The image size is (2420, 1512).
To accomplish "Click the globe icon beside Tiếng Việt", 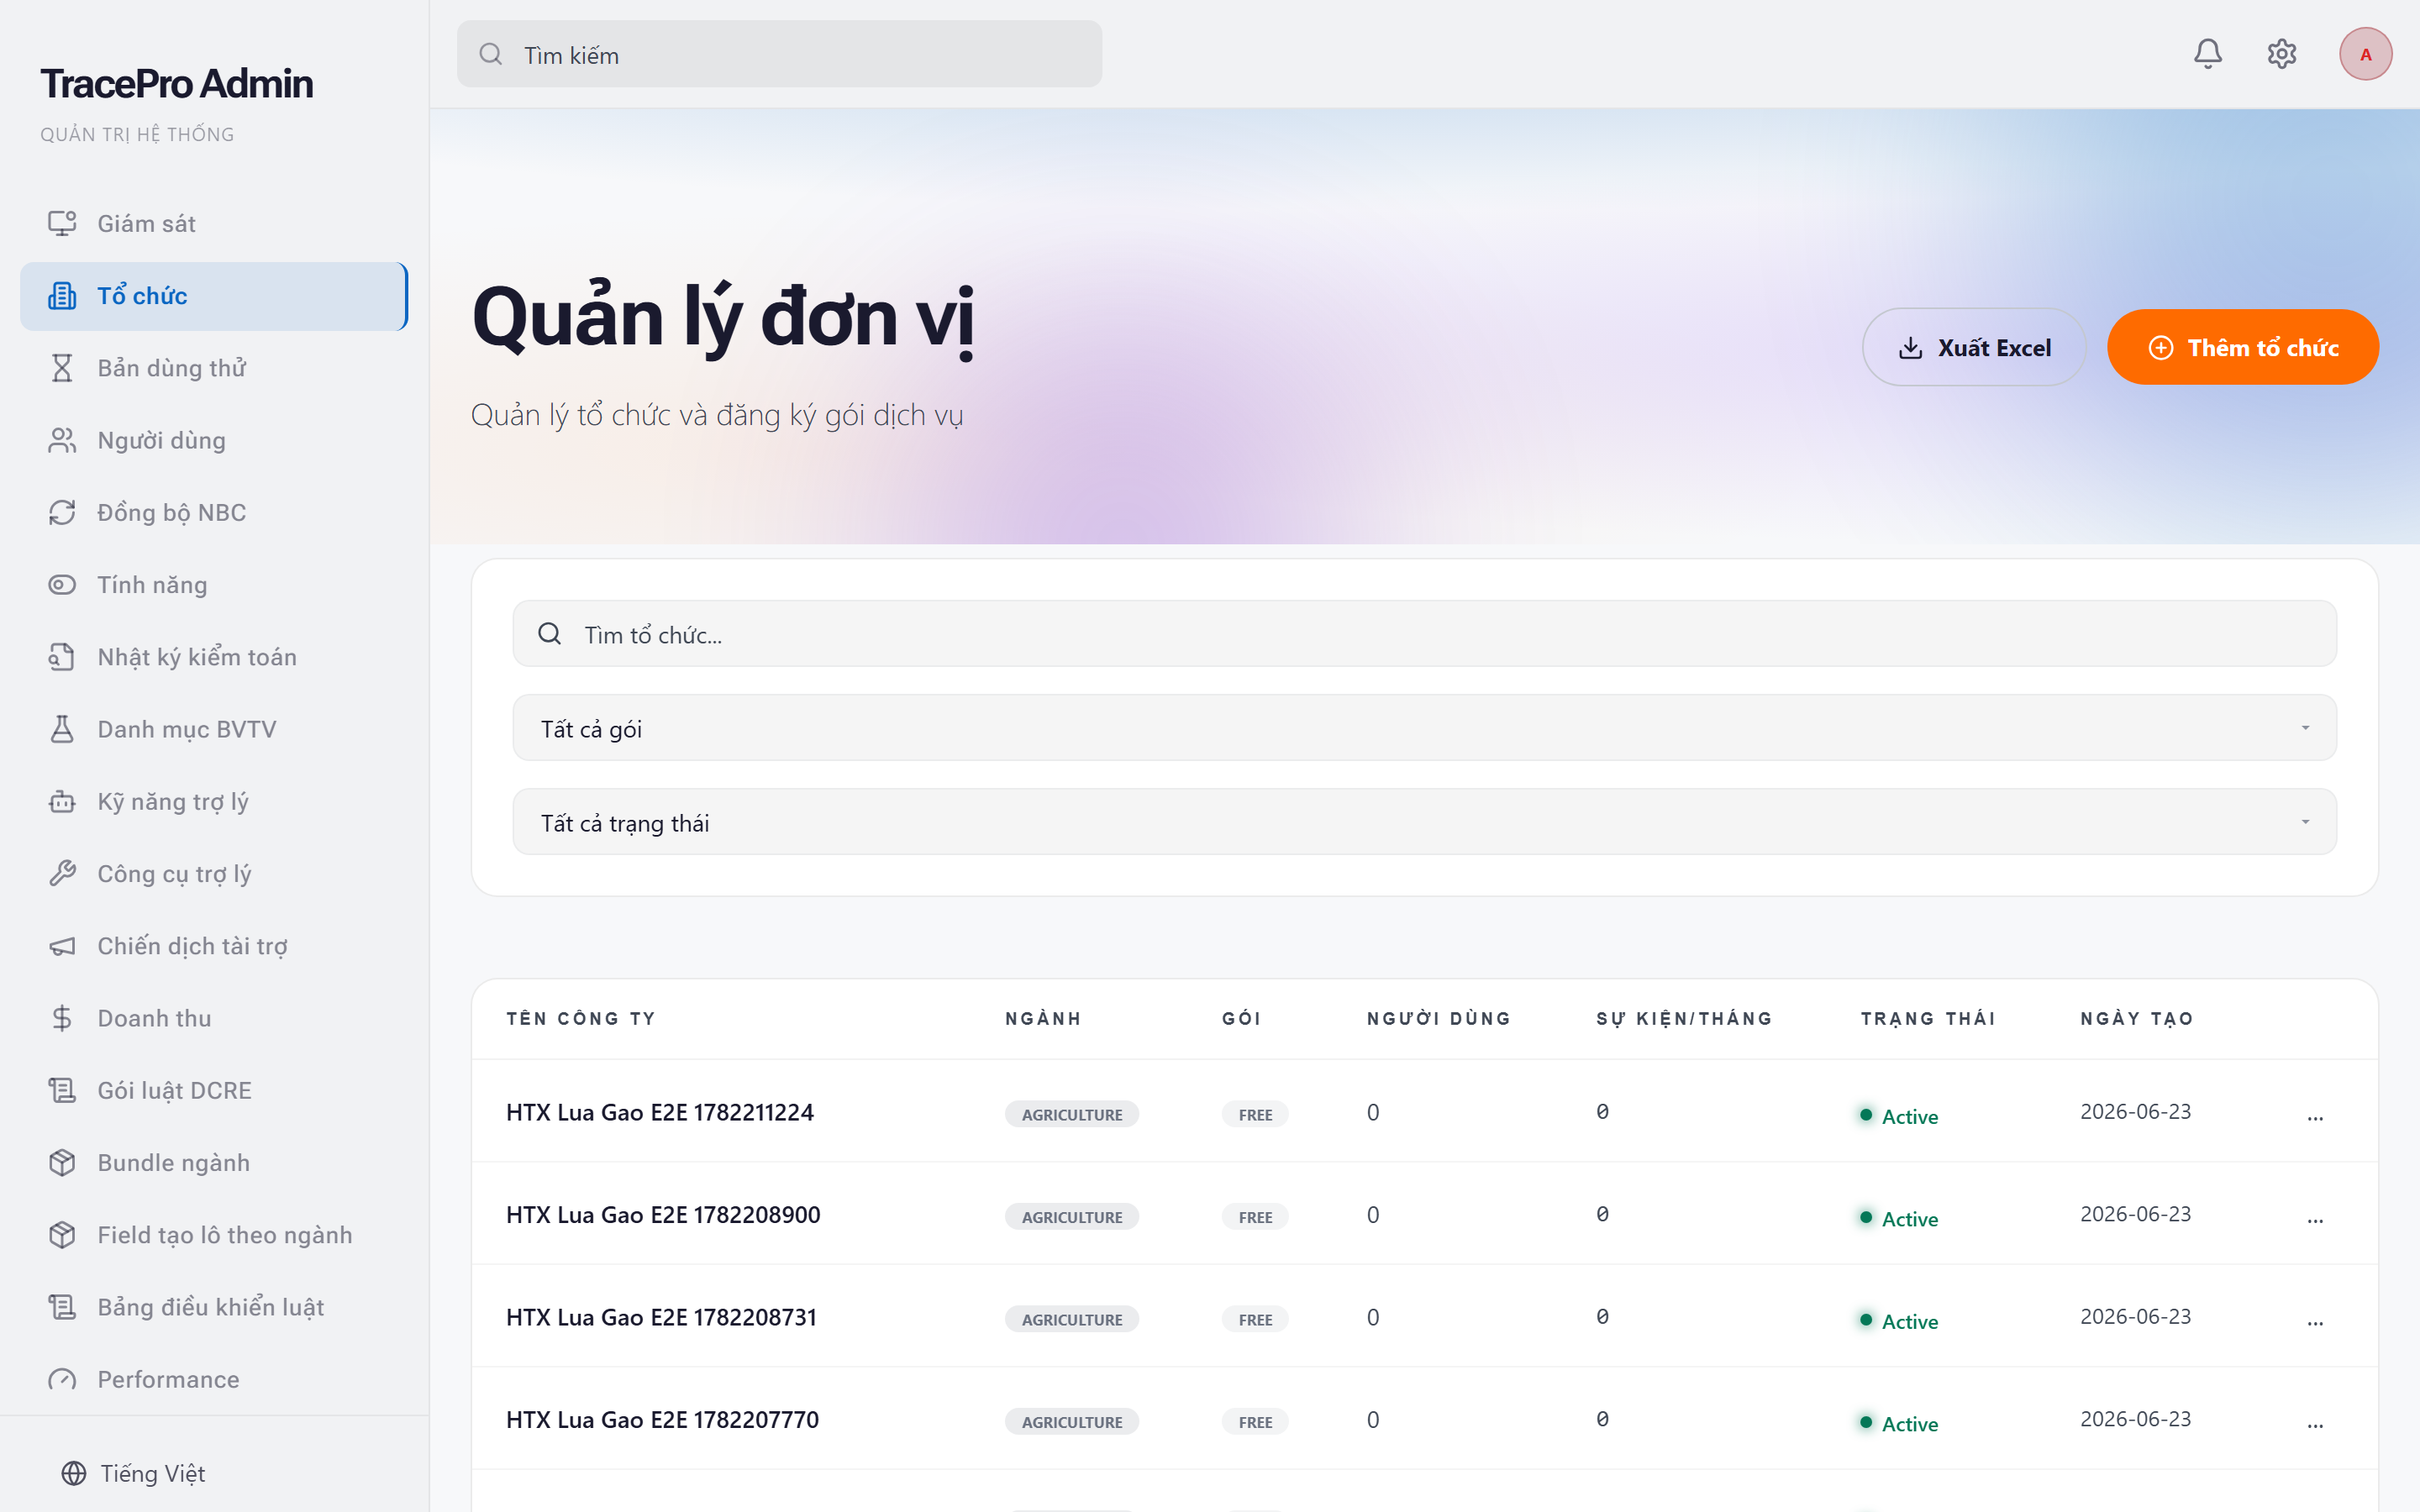I will pyautogui.click(x=74, y=1473).
